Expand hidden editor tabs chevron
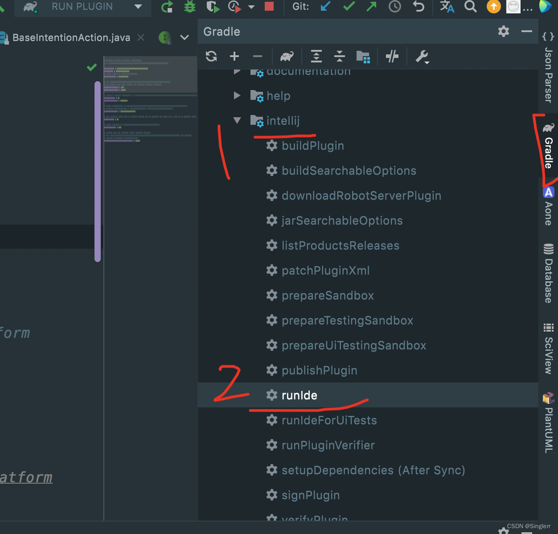This screenshot has height=534, width=558. click(185, 37)
